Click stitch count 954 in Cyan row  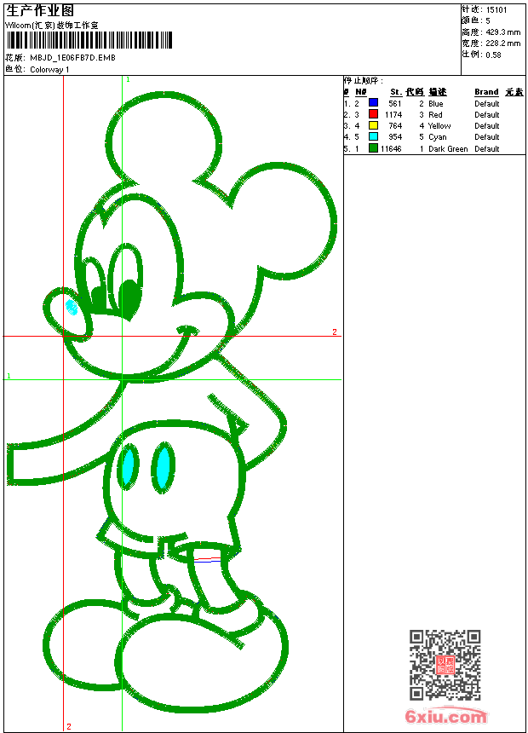pyautogui.click(x=395, y=137)
